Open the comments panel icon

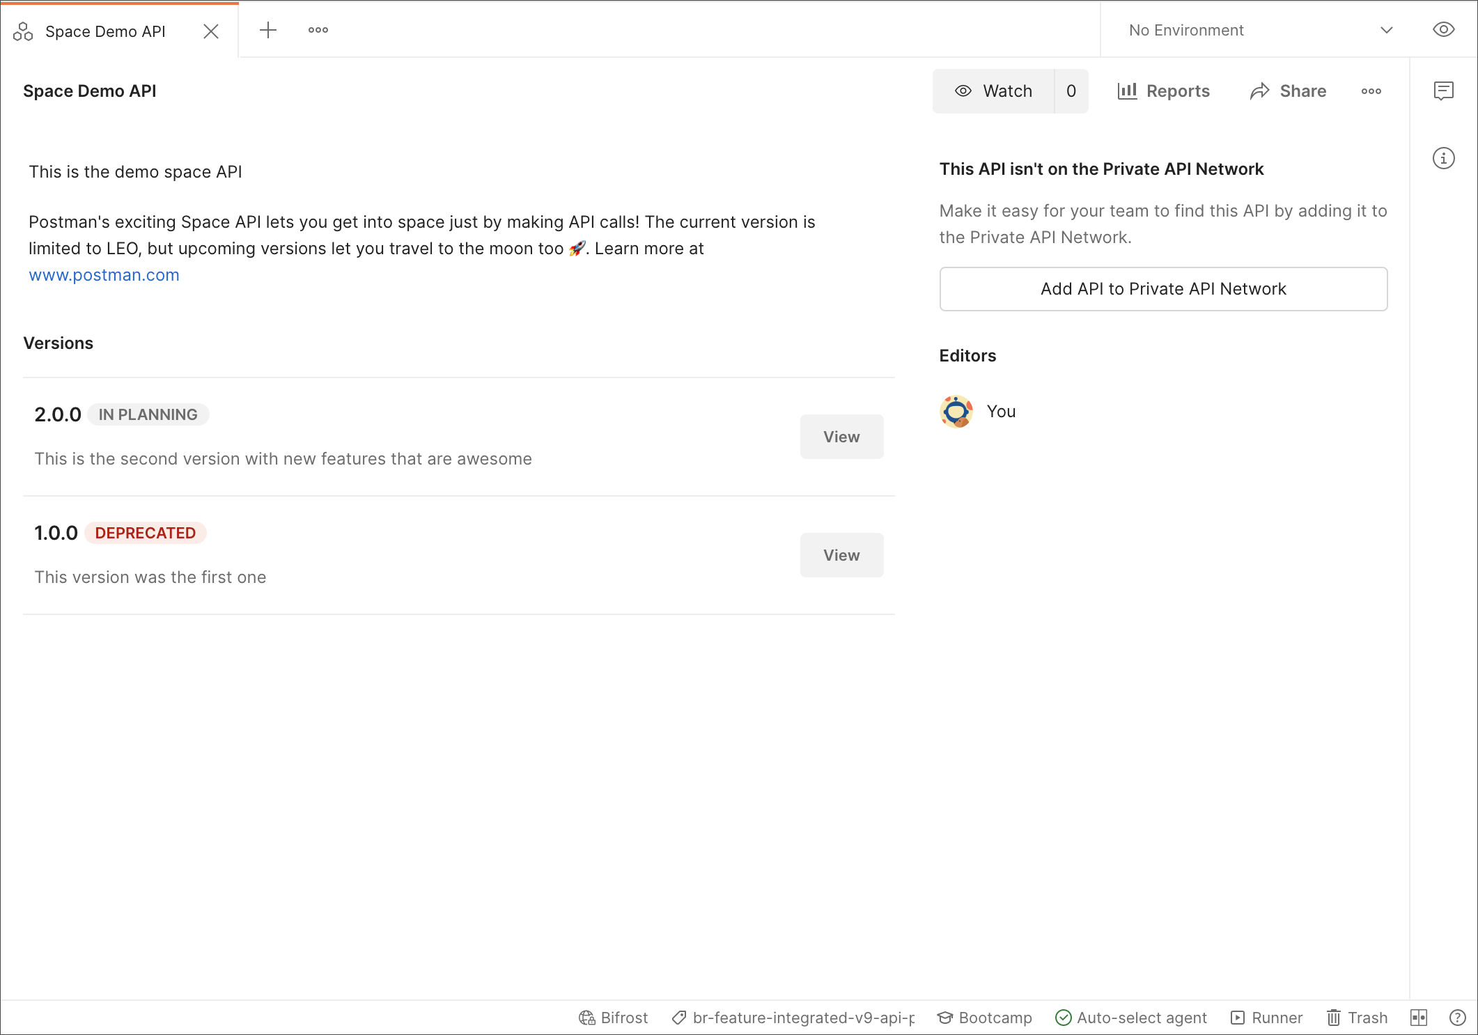tap(1443, 91)
